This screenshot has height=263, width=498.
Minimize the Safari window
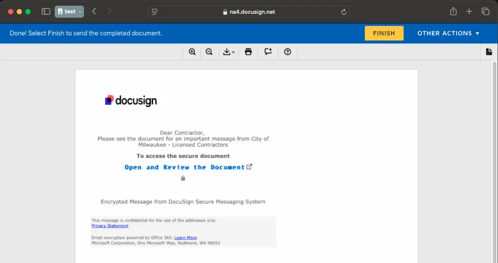(x=19, y=12)
